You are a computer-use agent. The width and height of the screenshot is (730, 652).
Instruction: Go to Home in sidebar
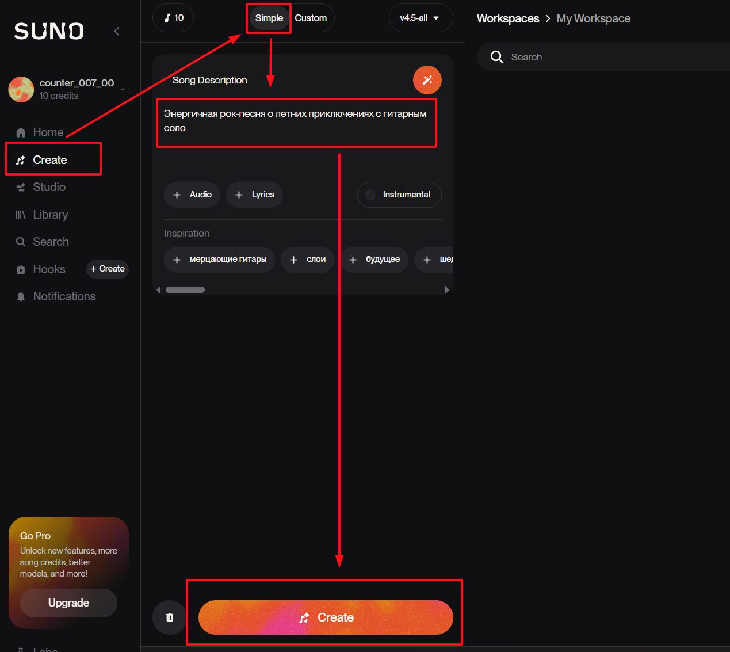pos(48,132)
